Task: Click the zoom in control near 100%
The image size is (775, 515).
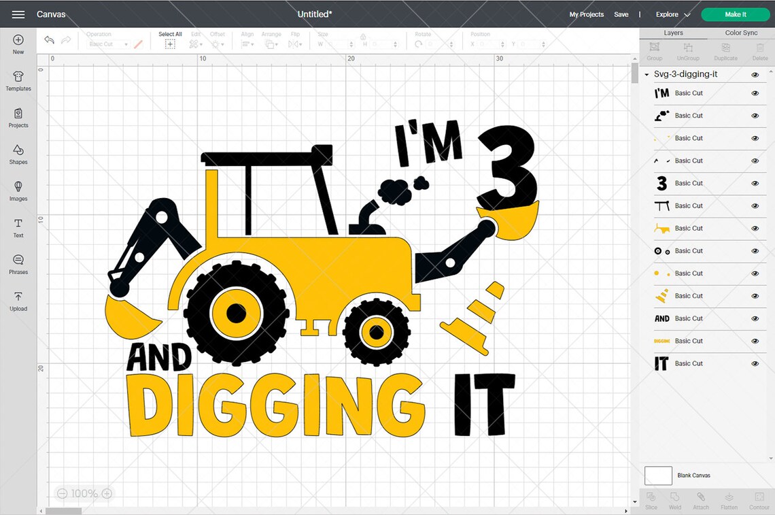Action: click(107, 493)
